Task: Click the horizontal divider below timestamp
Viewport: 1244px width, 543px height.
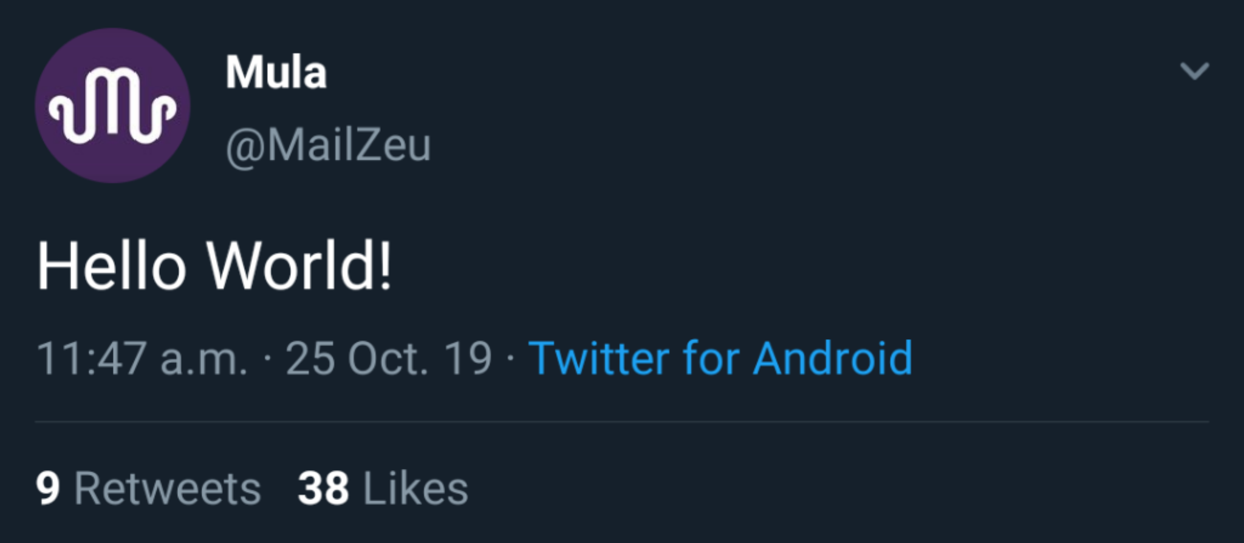Action: (622, 421)
